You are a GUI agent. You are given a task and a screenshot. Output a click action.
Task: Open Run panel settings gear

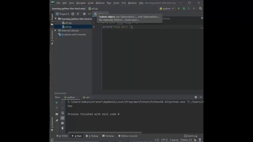pos(196,97)
